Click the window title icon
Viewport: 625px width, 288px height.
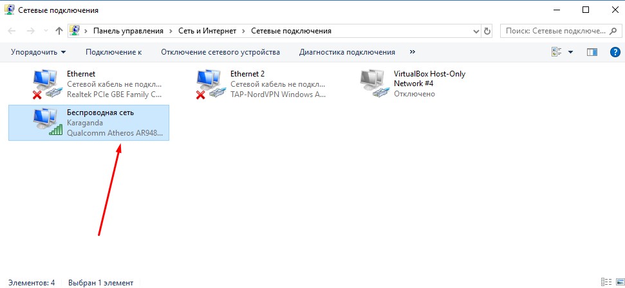click(10, 10)
